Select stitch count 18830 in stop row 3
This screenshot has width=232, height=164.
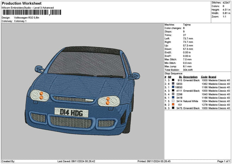pyautogui.click(x=179, y=87)
